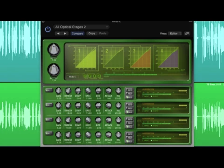Click routing box 1 in the routing diagram
This screenshot has width=224, height=168.
[x=85, y=76]
